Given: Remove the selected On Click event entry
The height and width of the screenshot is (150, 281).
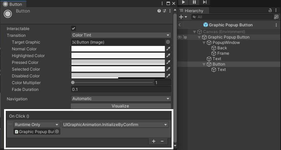Looking at the screenshot, I should 162,141.
